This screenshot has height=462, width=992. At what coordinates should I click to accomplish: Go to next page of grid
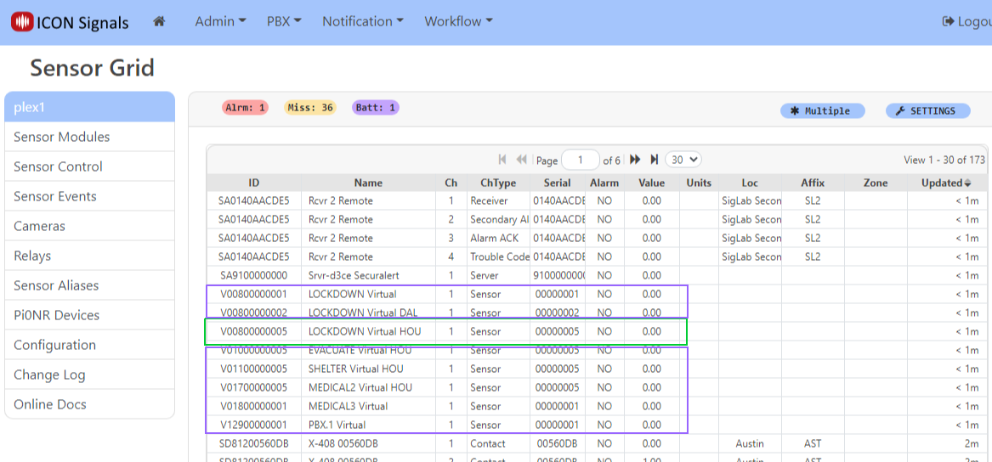(x=635, y=160)
